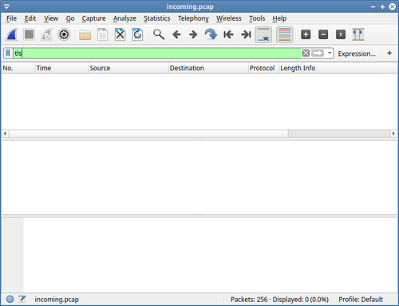Open the Analyze menu
The height and width of the screenshot is (306, 399).
124,18
